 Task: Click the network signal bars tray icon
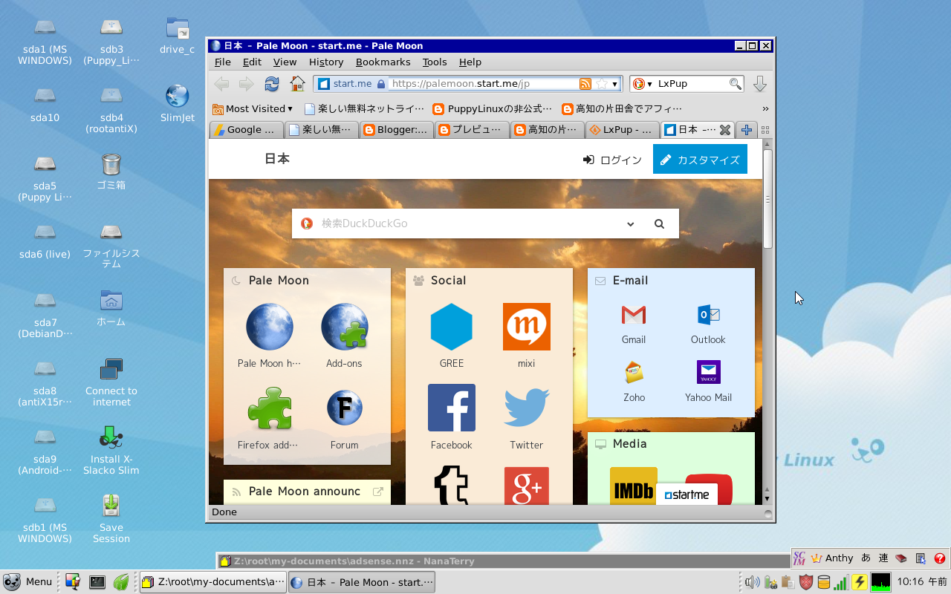click(x=841, y=582)
